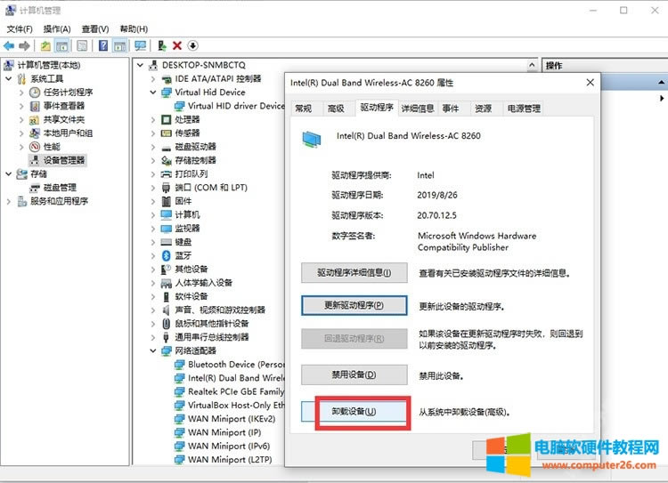This screenshot has height=483, width=668.
Task: Expand the 人体学输入设备 node
Action: (153, 283)
